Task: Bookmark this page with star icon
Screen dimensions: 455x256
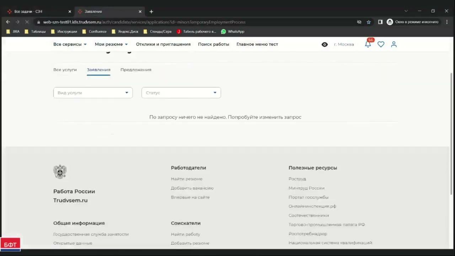Action: coord(369,22)
